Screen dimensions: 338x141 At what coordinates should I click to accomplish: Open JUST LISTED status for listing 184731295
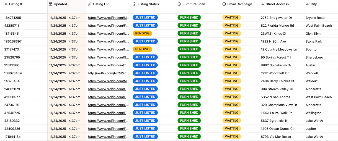(145, 18)
